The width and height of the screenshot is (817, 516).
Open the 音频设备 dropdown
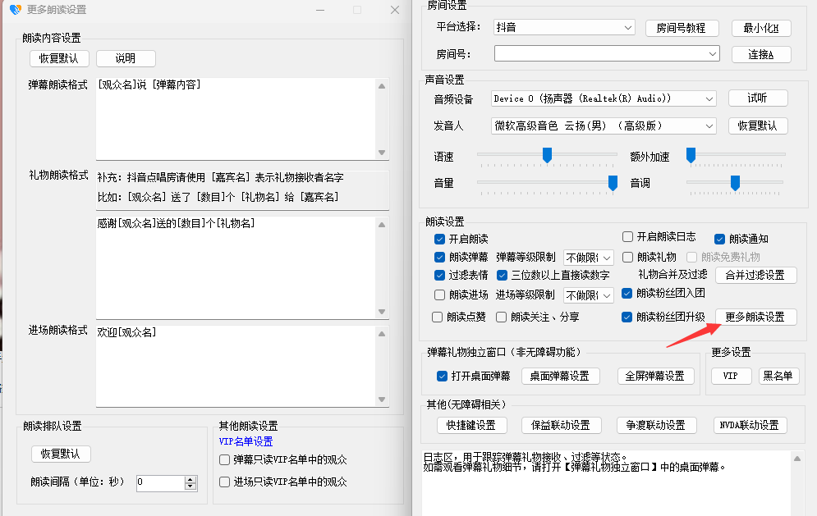(x=604, y=98)
